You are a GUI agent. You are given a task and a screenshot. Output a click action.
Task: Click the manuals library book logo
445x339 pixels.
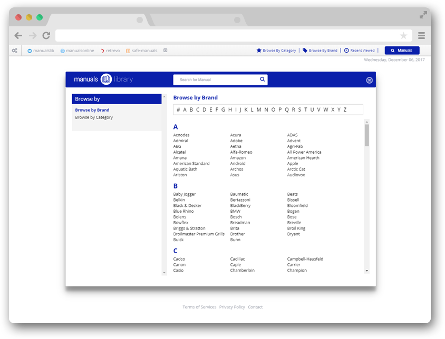[106, 79]
